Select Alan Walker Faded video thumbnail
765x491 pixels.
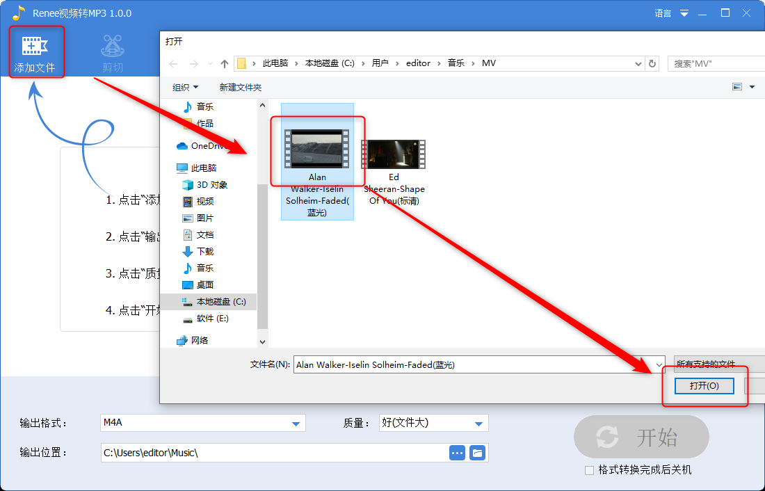tap(317, 149)
